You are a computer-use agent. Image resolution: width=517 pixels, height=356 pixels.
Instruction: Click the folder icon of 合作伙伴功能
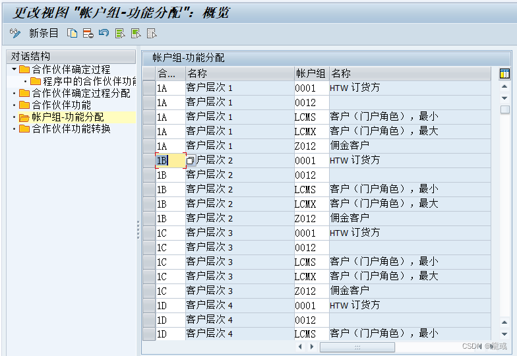(24, 105)
